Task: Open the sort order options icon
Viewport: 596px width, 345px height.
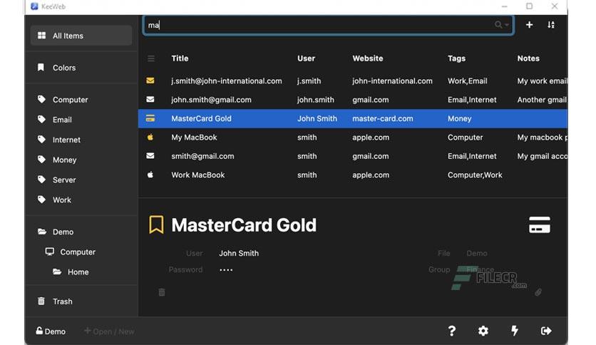Action: (x=551, y=25)
